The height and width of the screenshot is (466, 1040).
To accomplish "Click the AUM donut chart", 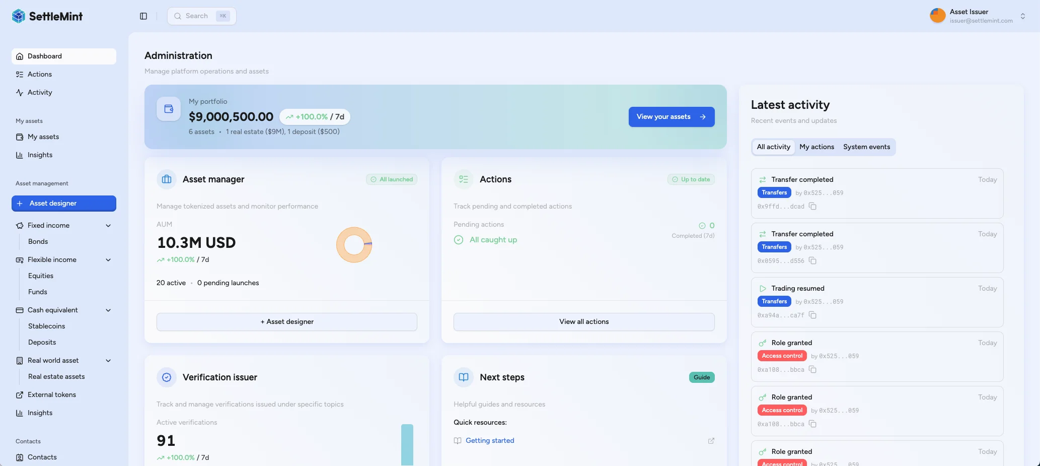I will 354,245.
